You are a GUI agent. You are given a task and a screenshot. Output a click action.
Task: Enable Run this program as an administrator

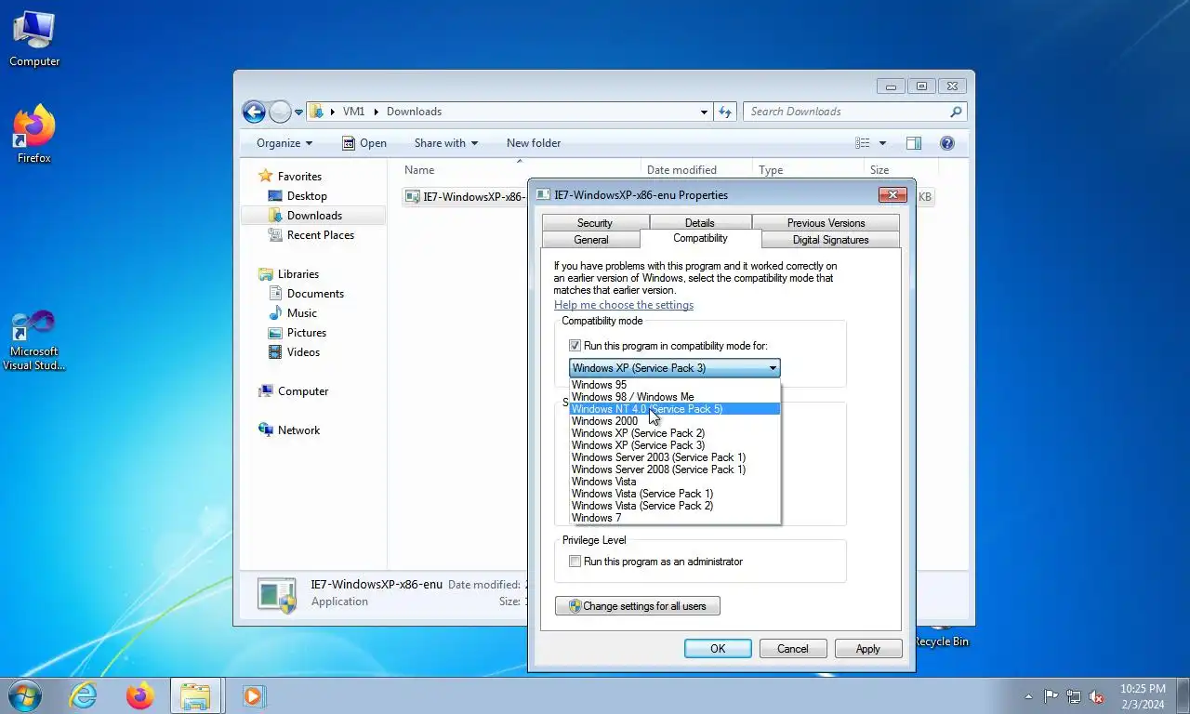(575, 562)
